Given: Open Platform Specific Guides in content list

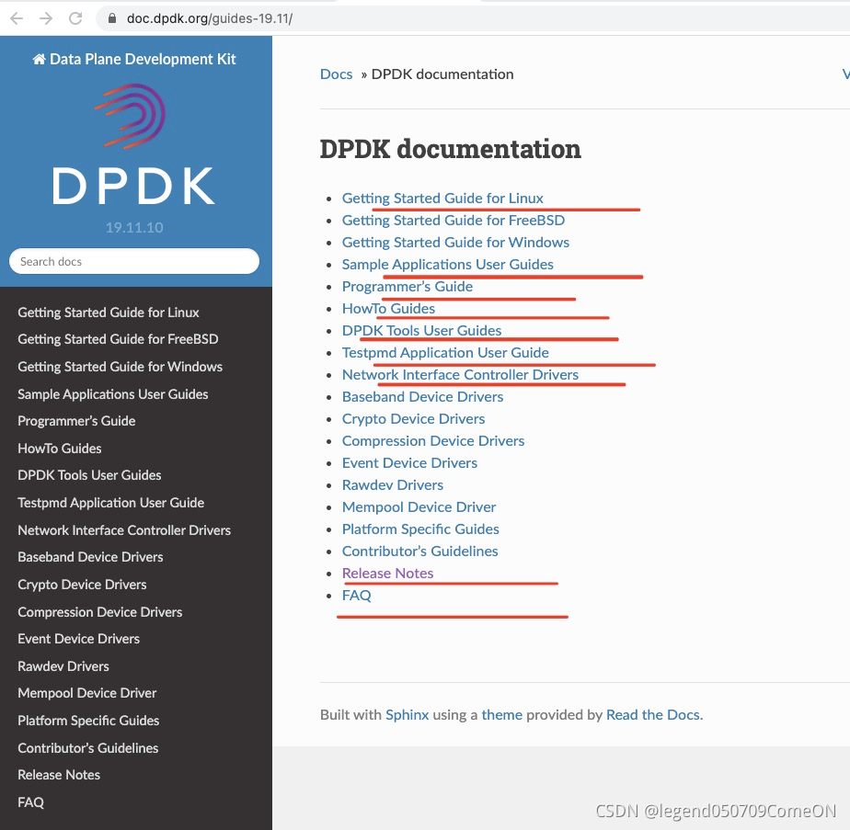Looking at the screenshot, I should [x=420, y=529].
